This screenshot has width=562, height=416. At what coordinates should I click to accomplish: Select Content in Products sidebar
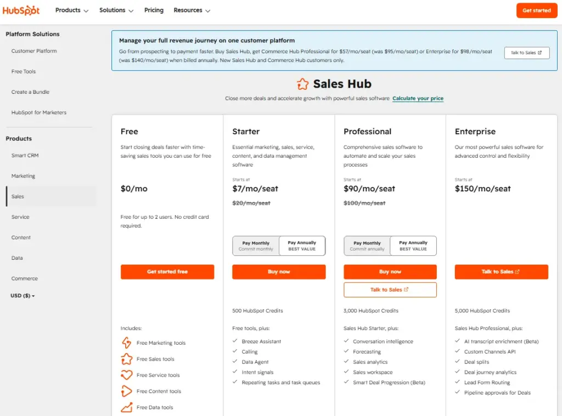click(x=21, y=237)
